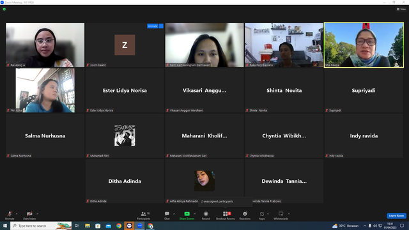Start recording with the Record icon
This screenshot has height=230, width=409.
(x=206, y=214)
